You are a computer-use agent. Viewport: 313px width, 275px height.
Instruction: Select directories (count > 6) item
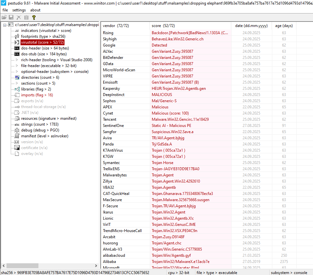(x=40, y=77)
